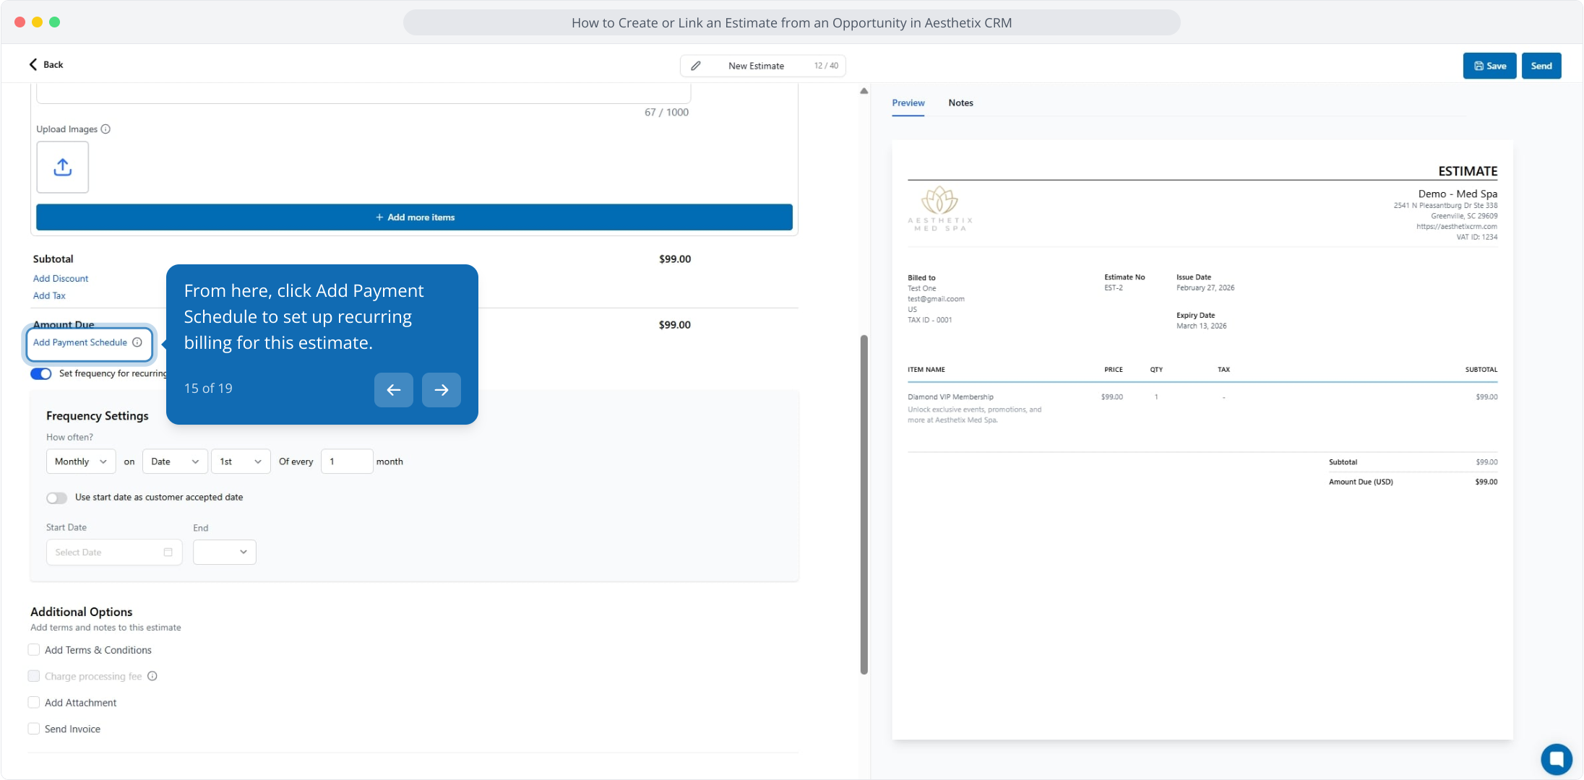Check the Send Invoice checkbox
The width and height of the screenshot is (1584, 780).
click(34, 729)
